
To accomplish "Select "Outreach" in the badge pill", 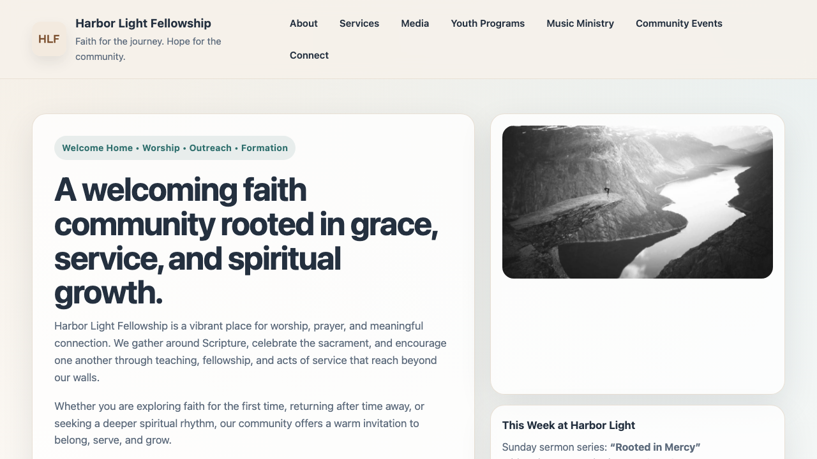I will [x=210, y=148].
